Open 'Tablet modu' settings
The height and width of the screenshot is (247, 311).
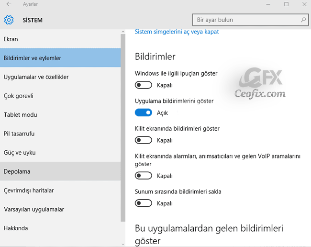point(60,115)
